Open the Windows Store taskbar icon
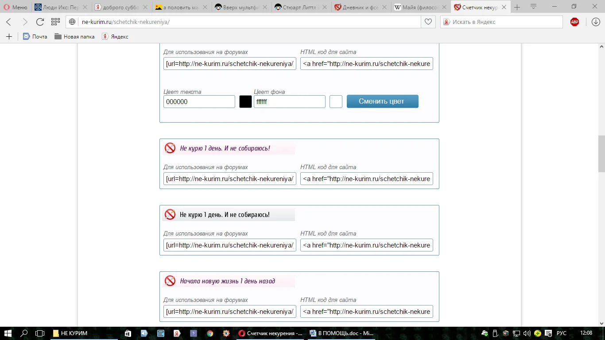The height and width of the screenshot is (340, 605). pyautogui.click(x=128, y=333)
